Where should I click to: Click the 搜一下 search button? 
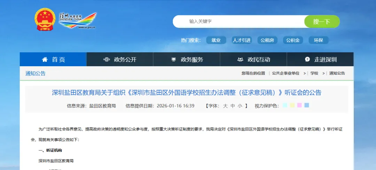click(322, 22)
